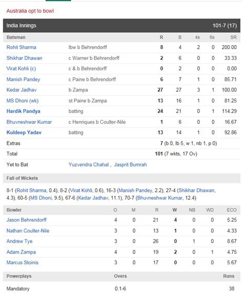Click the active green tab indicator at top
Image resolution: width=243 pixels, height=296 pixels.
[58, 1]
